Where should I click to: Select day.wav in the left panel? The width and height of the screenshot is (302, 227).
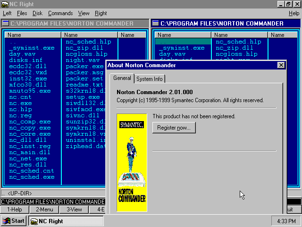click(x=22, y=54)
